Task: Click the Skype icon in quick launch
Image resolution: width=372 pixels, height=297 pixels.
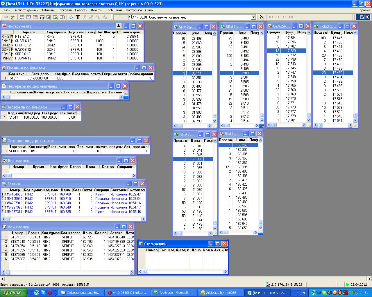Action: click(x=43, y=293)
